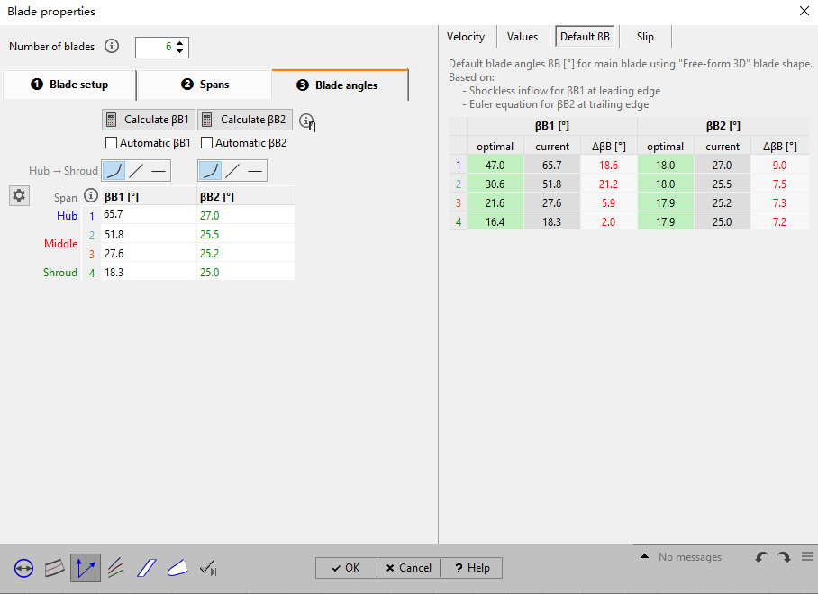Open Help
The image size is (818, 594).
click(471, 568)
